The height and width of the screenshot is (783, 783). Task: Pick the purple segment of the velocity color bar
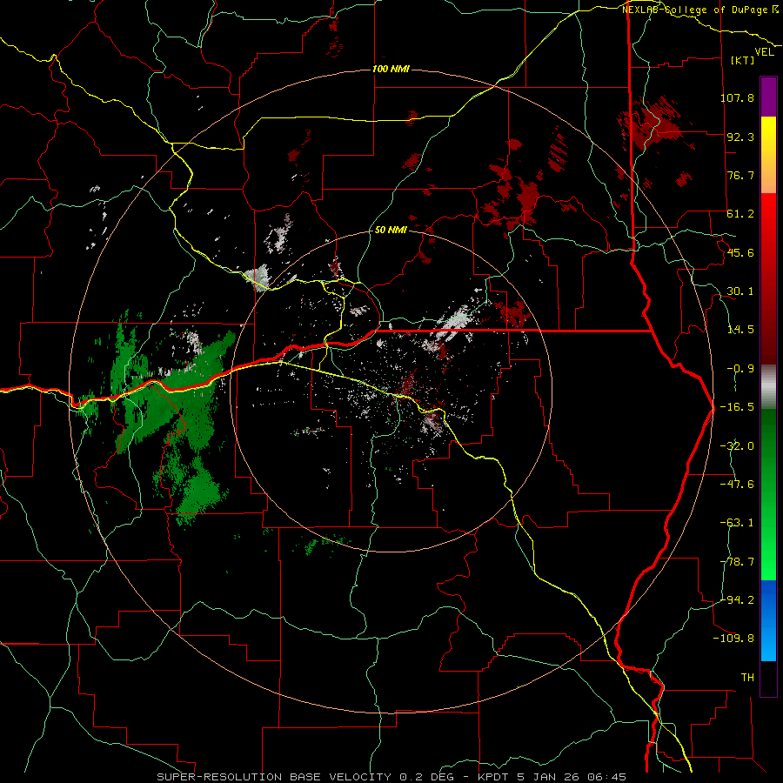click(768, 97)
